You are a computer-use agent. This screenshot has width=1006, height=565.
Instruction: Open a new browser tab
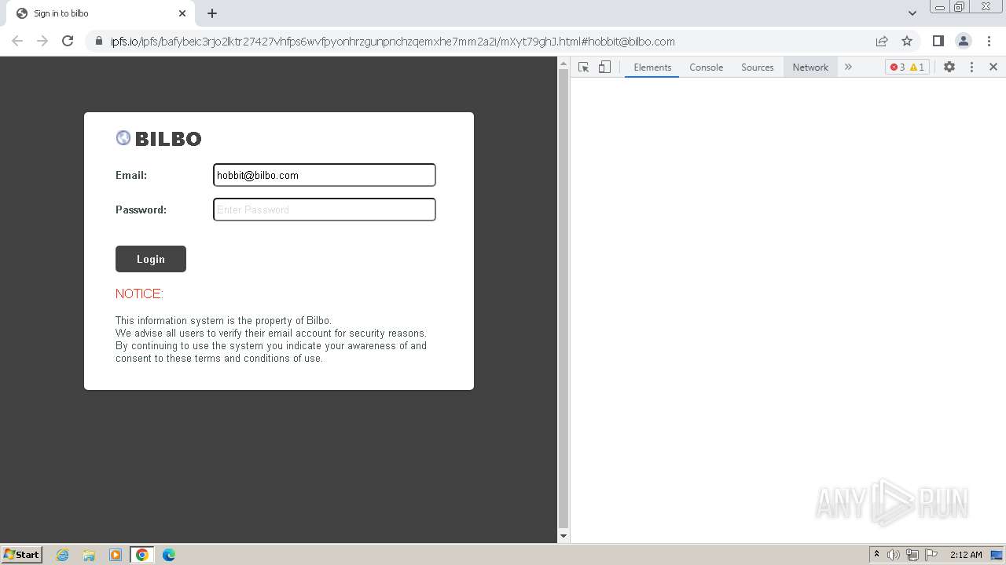212,13
